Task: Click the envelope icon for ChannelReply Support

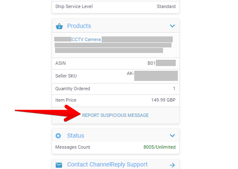Action: [x=59, y=165]
